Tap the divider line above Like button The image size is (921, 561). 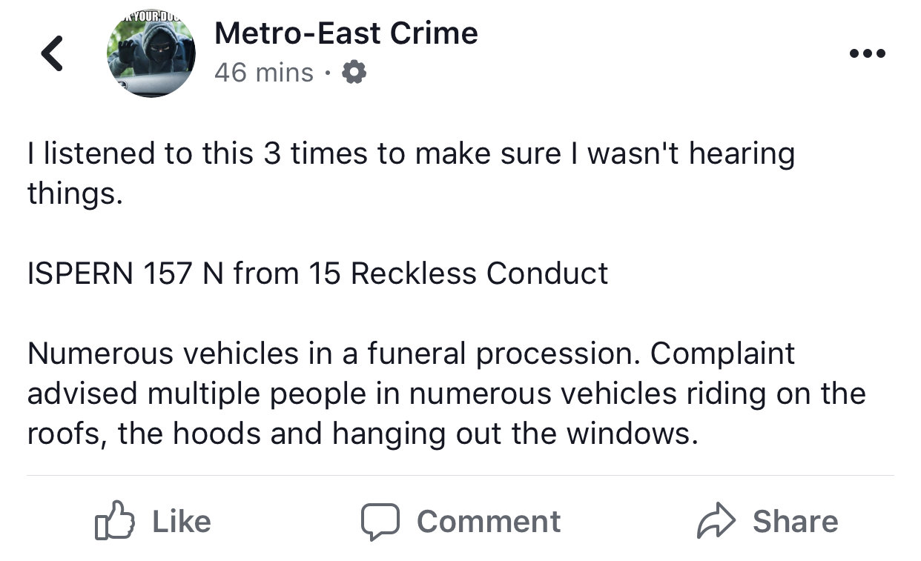(460, 476)
